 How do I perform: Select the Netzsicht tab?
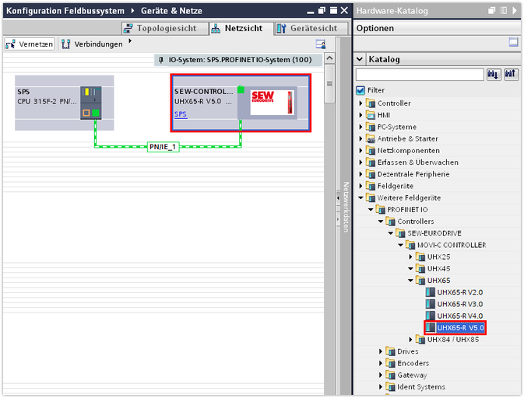click(x=237, y=28)
